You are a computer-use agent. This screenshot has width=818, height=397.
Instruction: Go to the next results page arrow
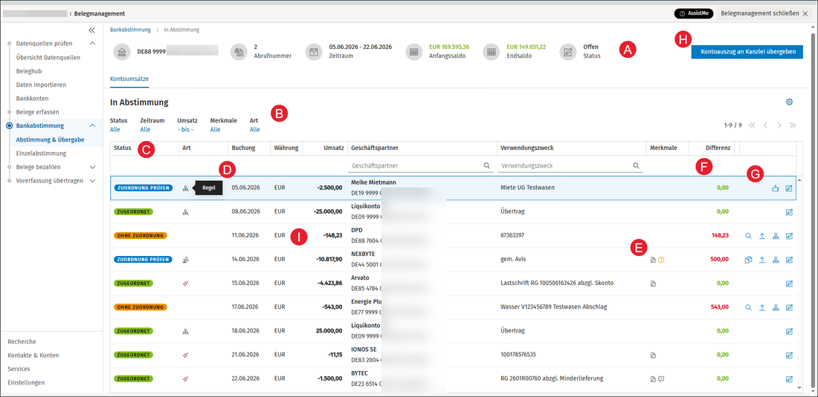pos(779,125)
